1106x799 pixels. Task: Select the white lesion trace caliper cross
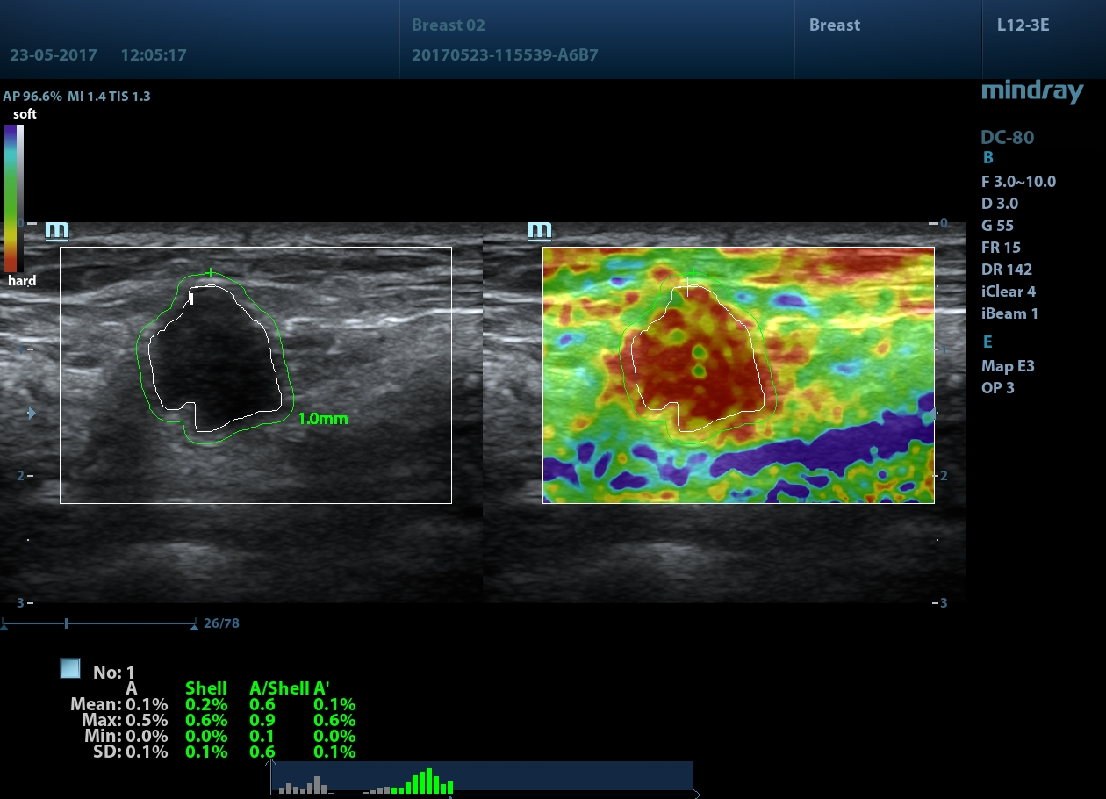tap(204, 287)
